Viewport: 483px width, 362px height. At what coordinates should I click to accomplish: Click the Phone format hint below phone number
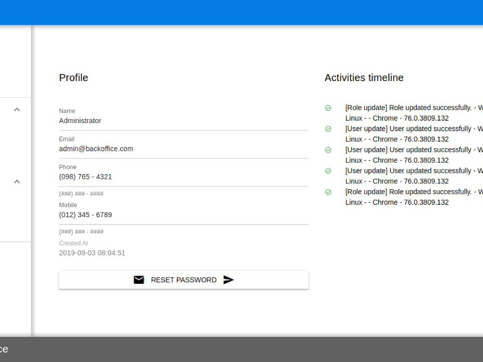(x=81, y=194)
